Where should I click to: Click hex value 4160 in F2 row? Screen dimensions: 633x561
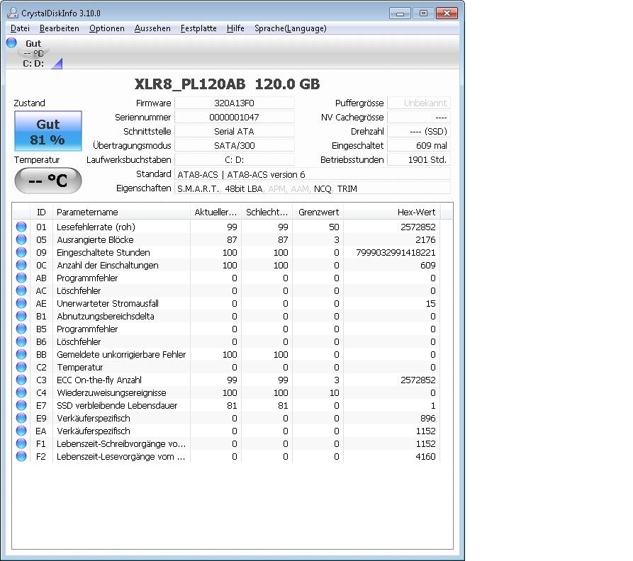(425, 457)
